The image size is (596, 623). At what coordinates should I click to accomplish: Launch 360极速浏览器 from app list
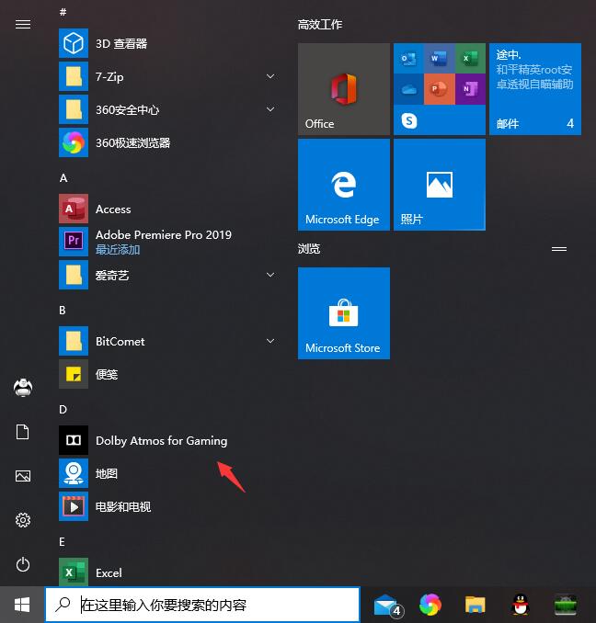point(132,142)
